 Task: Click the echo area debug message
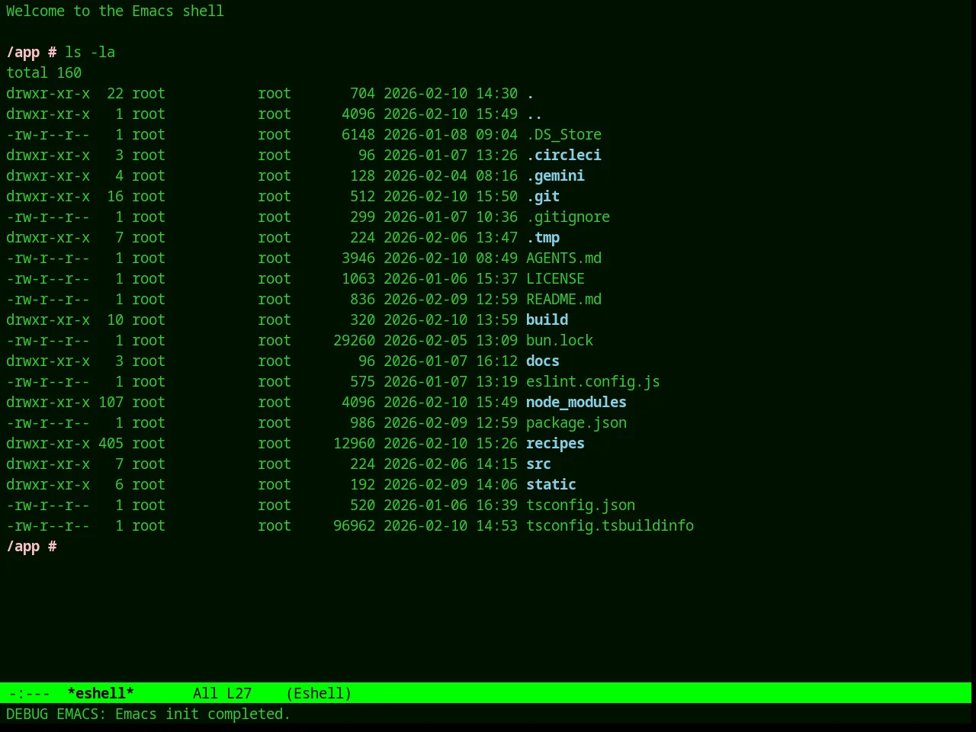[x=149, y=714]
